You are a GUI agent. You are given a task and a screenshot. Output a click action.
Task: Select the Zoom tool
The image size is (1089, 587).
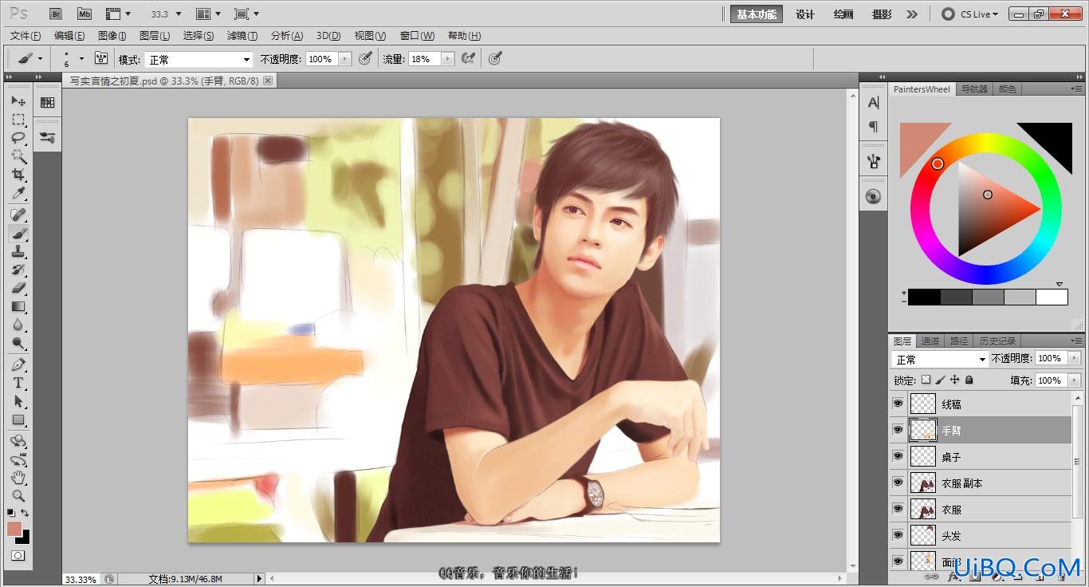(x=18, y=496)
